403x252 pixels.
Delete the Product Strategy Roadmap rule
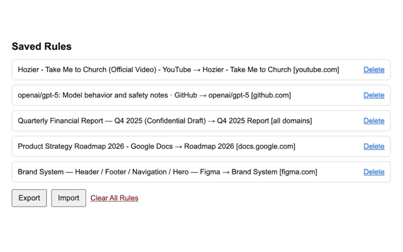[373, 146]
